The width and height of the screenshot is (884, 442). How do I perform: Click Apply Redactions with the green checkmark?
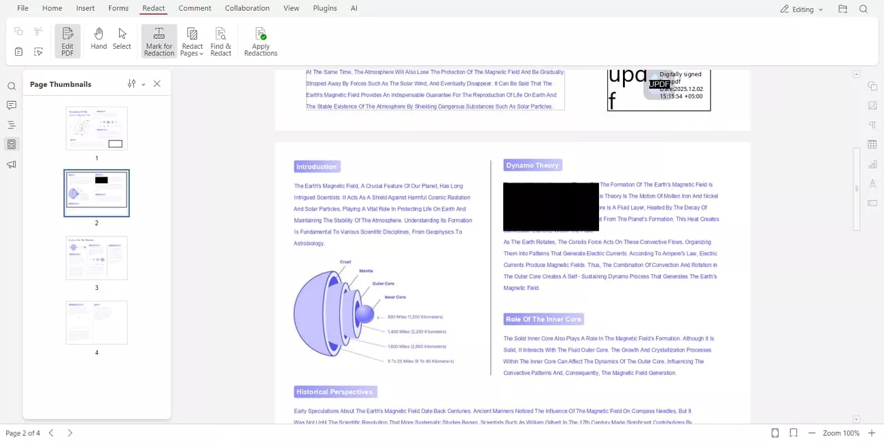tap(260, 41)
